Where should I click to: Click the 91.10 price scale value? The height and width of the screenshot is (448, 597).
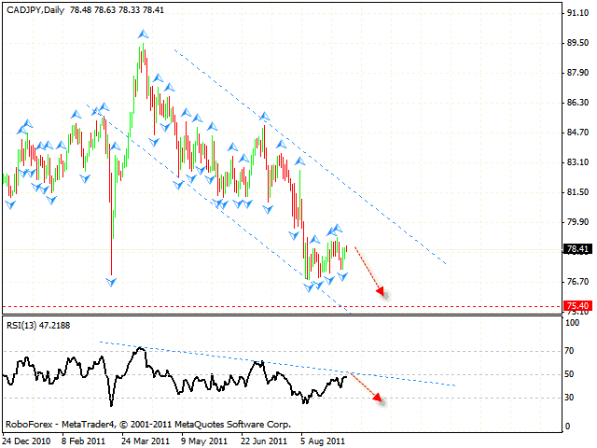[x=577, y=13]
